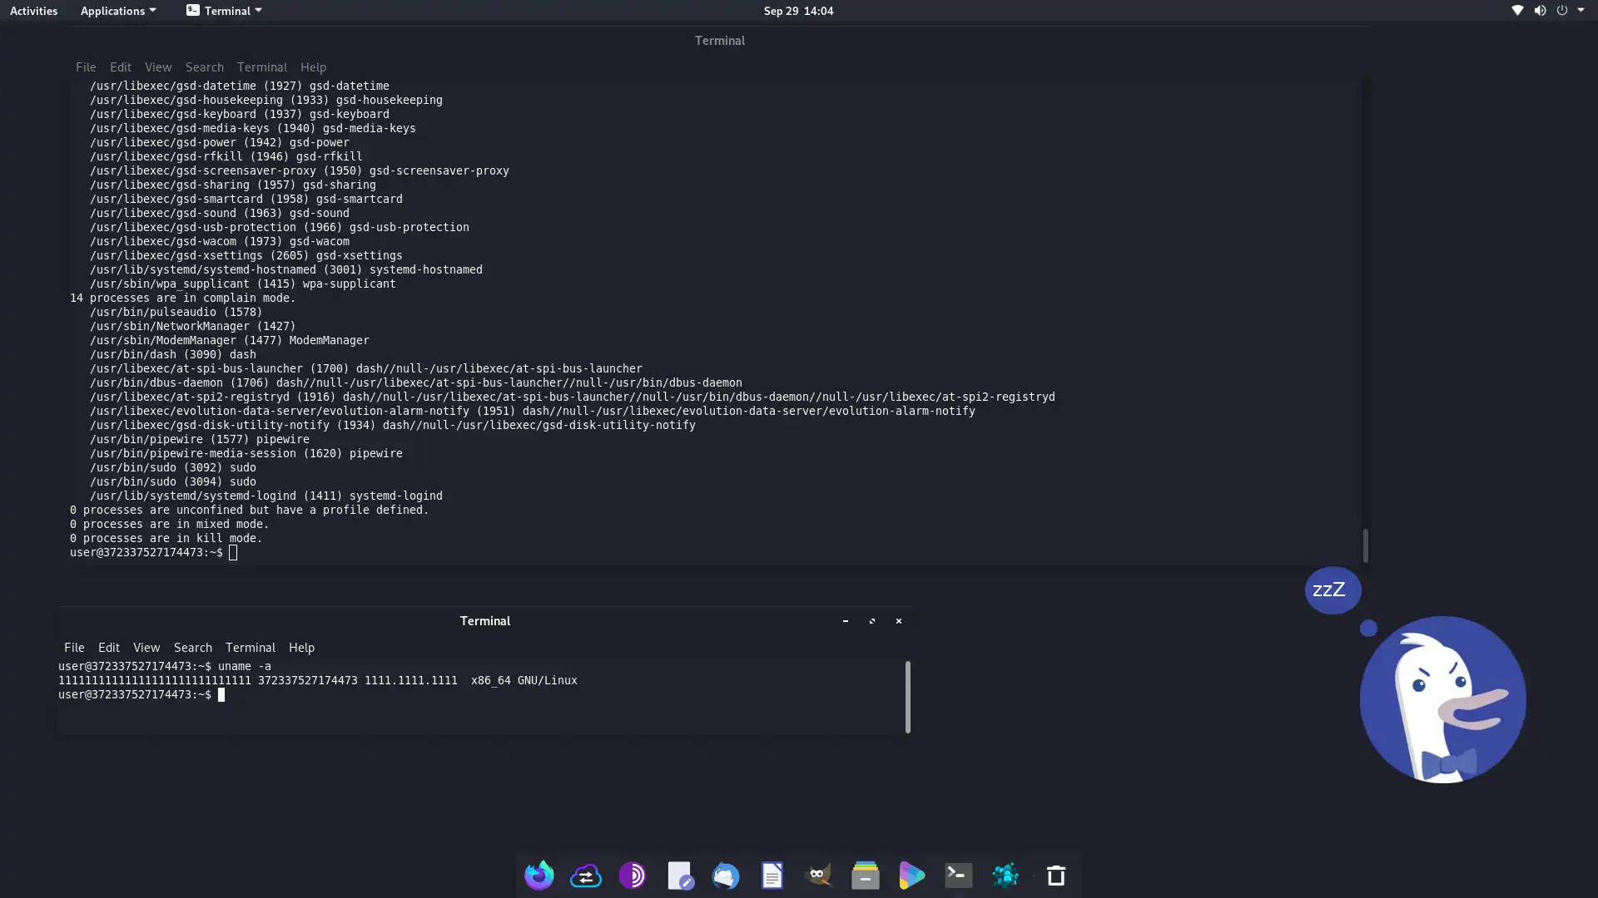Open Firefox browser from taskbar

coord(538,875)
